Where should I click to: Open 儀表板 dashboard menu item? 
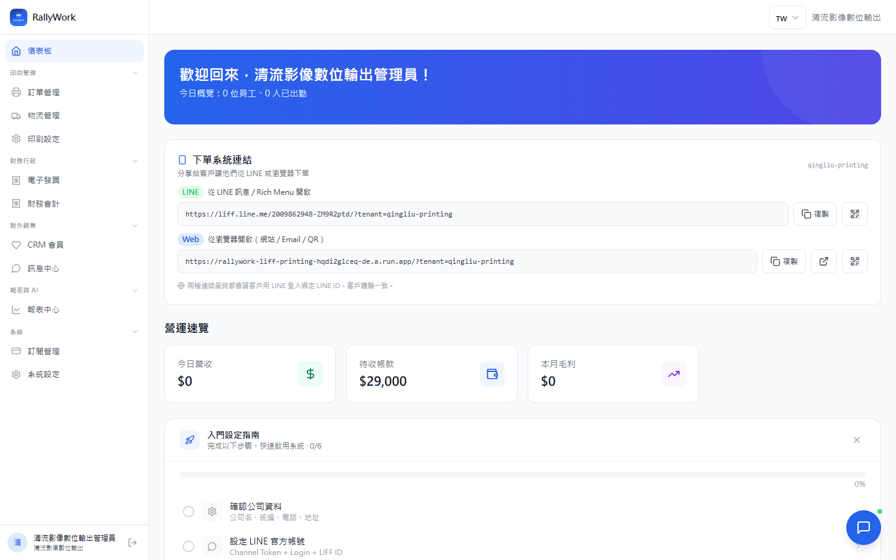pos(74,51)
